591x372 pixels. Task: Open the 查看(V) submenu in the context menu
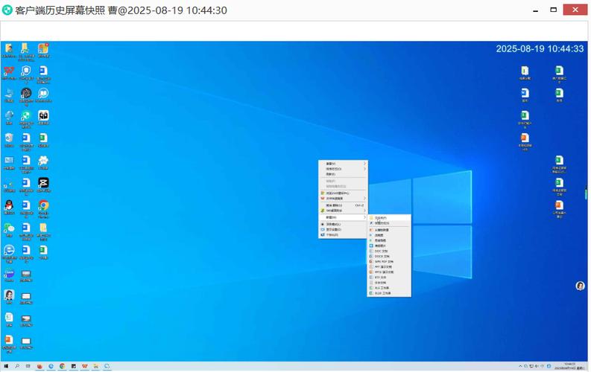(x=343, y=164)
